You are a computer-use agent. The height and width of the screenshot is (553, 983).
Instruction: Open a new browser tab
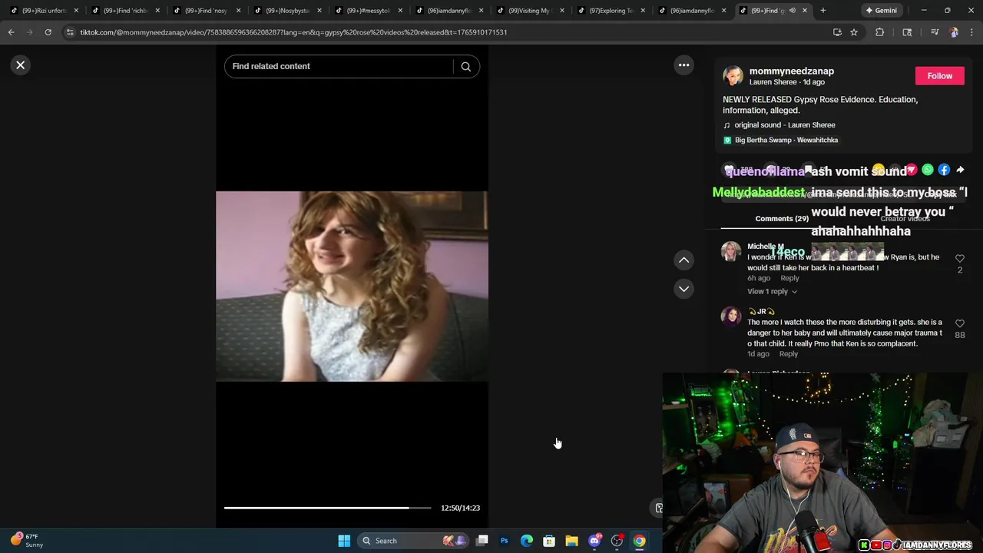pyautogui.click(x=822, y=11)
